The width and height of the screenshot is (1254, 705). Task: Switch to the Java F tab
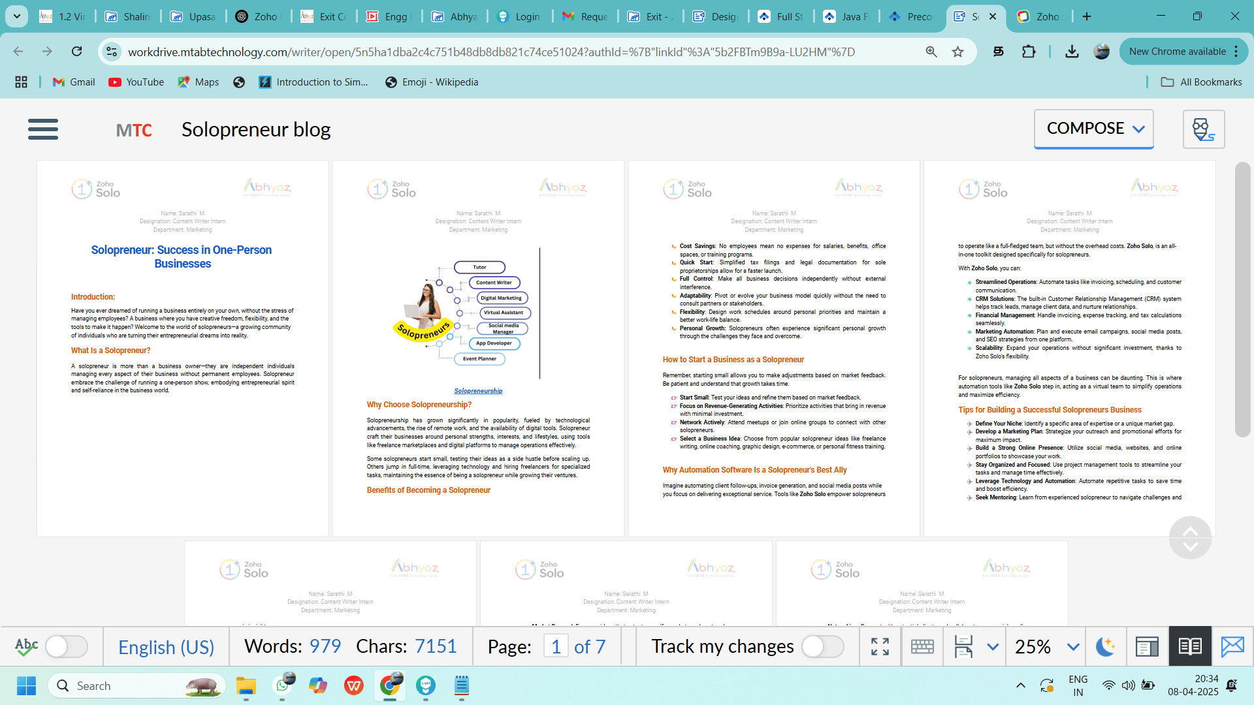click(847, 16)
